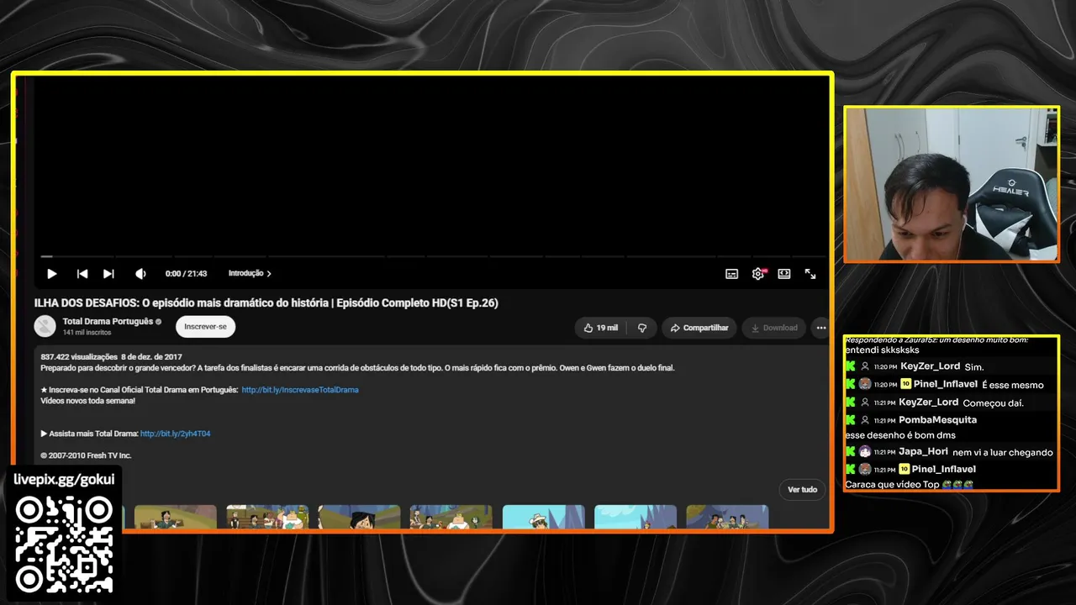Click the Download button

point(774,328)
